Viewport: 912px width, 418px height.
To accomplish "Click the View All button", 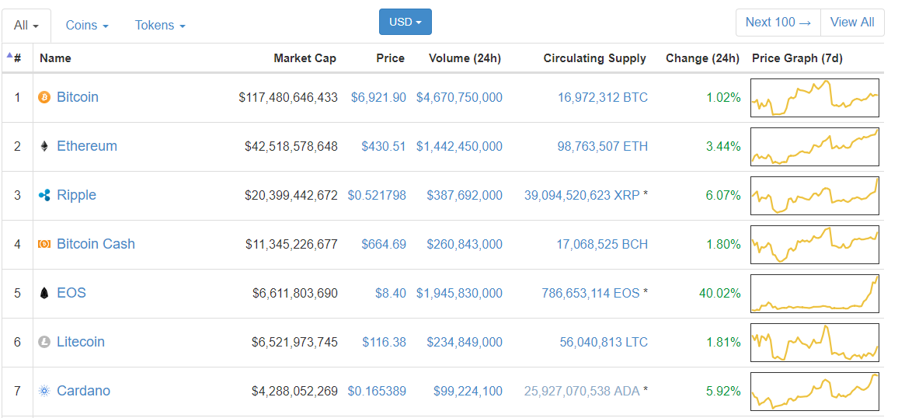I will (852, 22).
